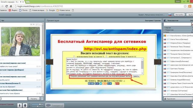This screenshot has width=193, height=108.
Task: Click chat message "помните есть тоже обрезка"
Action: (x=10, y=93)
